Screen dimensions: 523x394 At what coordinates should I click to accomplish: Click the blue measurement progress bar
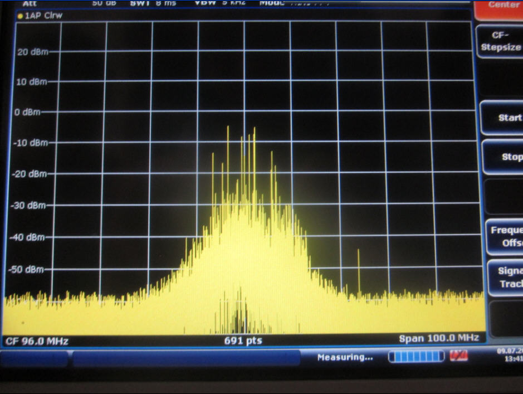[x=416, y=356]
